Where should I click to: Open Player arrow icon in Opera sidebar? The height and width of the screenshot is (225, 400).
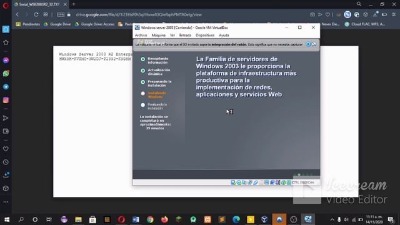[x=6, y=118]
